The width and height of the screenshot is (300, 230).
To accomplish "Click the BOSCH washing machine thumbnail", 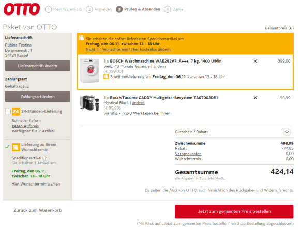I will point(89,70).
